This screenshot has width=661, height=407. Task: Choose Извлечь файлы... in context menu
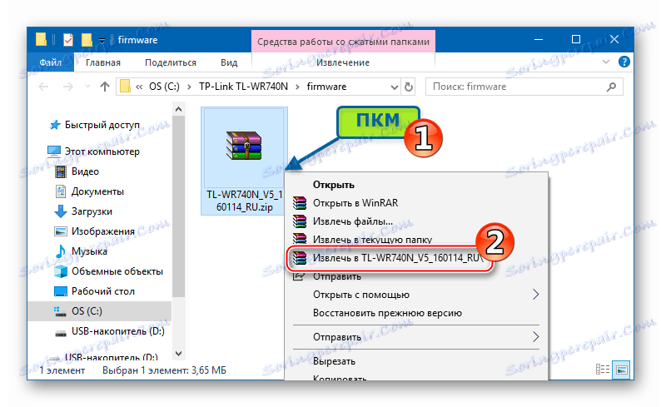point(352,221)
